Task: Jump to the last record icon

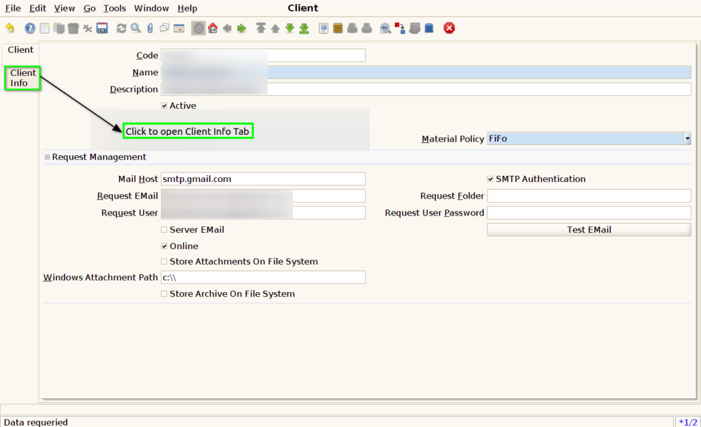Action: pyautogui.click(x=304, y=28)
